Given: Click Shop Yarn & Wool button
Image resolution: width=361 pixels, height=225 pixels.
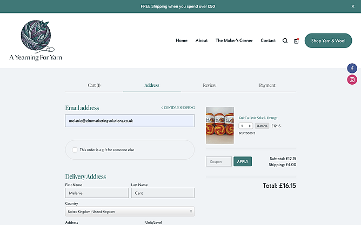Looking at the screenshot, I should point(329,40).
